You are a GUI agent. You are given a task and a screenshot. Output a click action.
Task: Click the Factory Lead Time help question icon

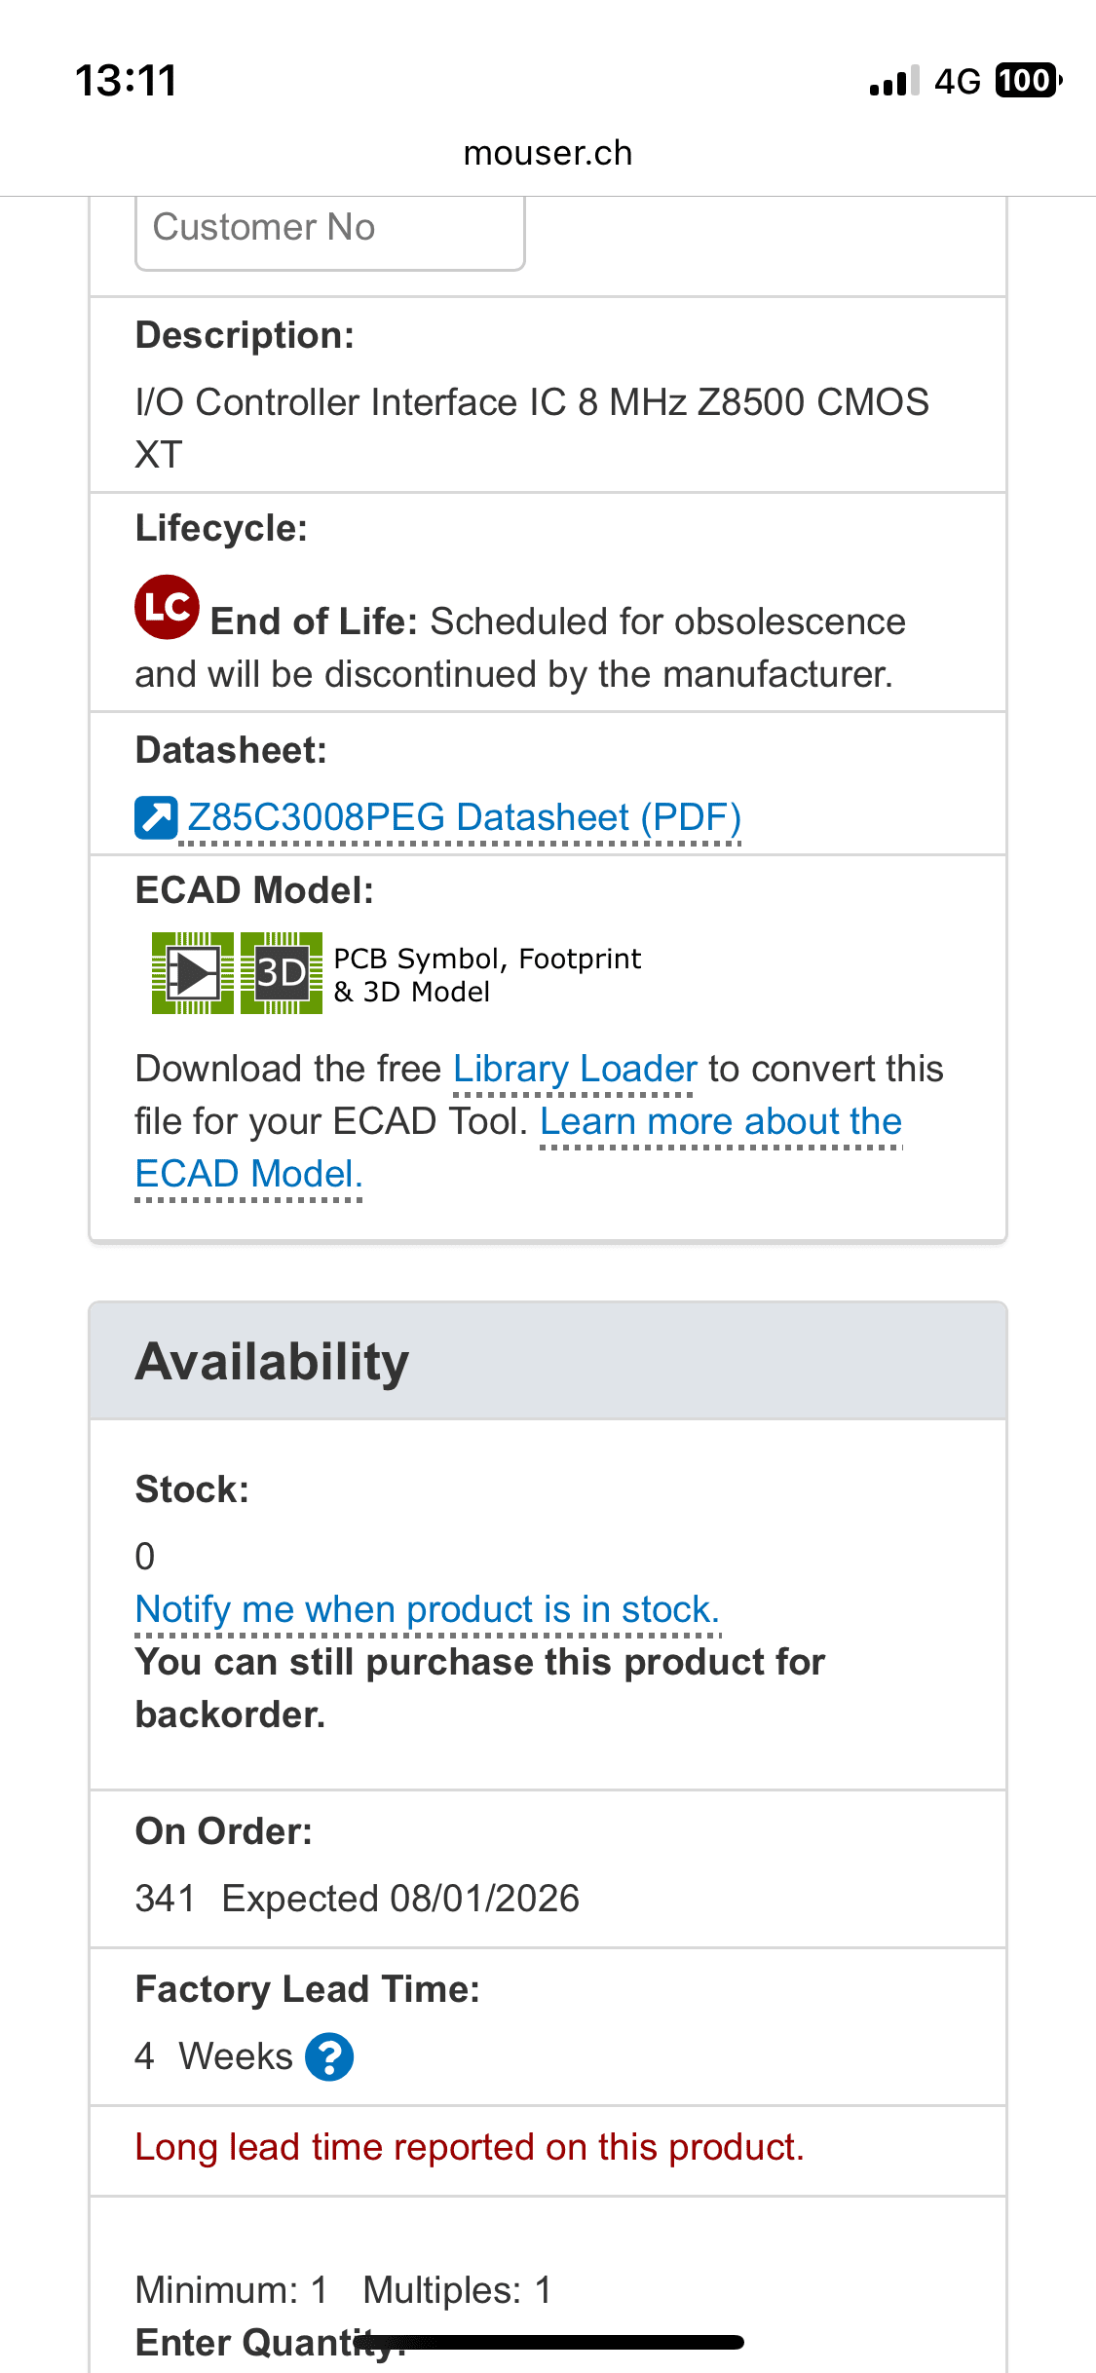[329, 2056]
